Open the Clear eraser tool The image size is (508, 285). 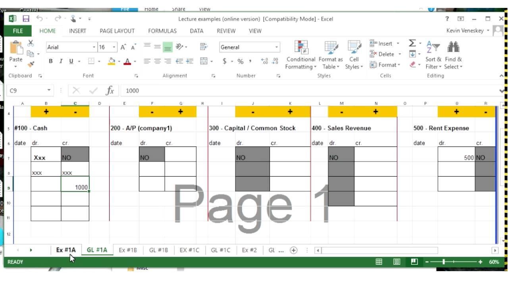413,64
